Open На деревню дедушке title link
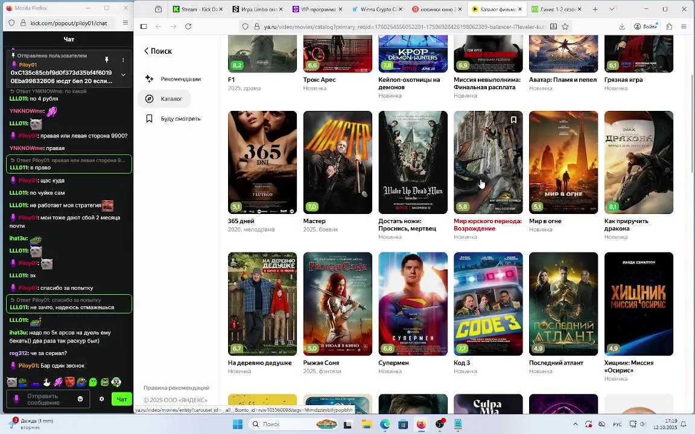 pos(260,363)
